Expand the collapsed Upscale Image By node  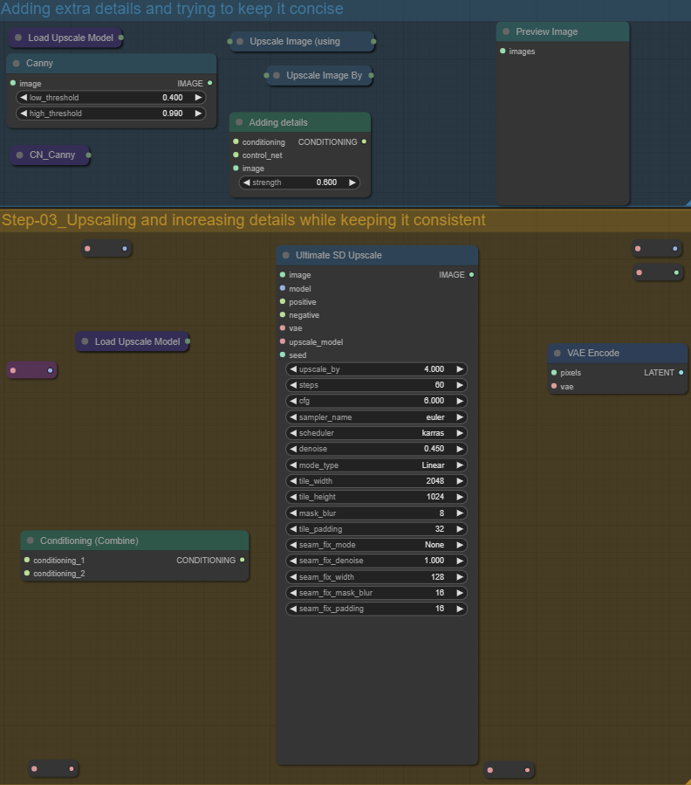(277, 76)
